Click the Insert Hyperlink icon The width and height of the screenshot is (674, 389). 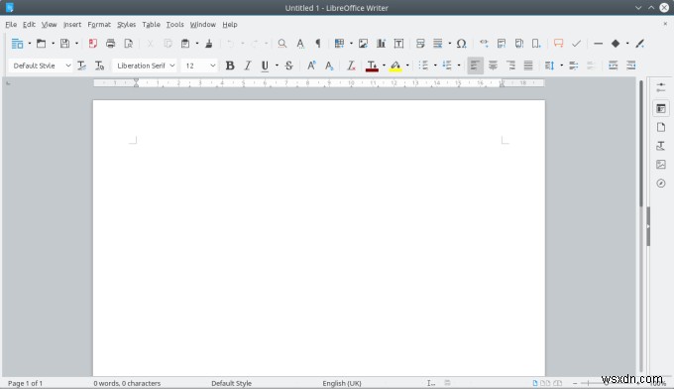tap(484, 44)
